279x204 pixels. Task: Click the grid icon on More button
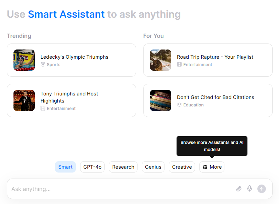(x=205, y=167)
